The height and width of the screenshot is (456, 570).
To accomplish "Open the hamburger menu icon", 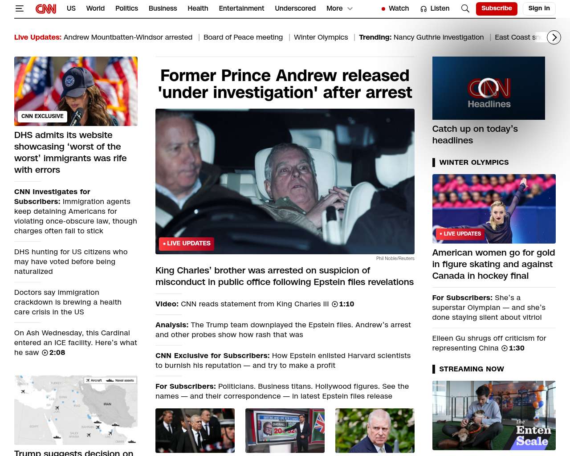I will click(19, 8).
